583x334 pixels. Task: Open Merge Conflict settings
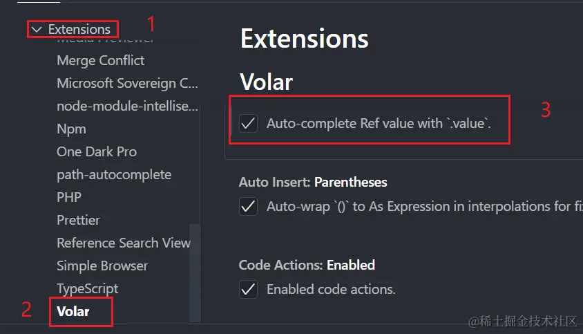[101, 60]
